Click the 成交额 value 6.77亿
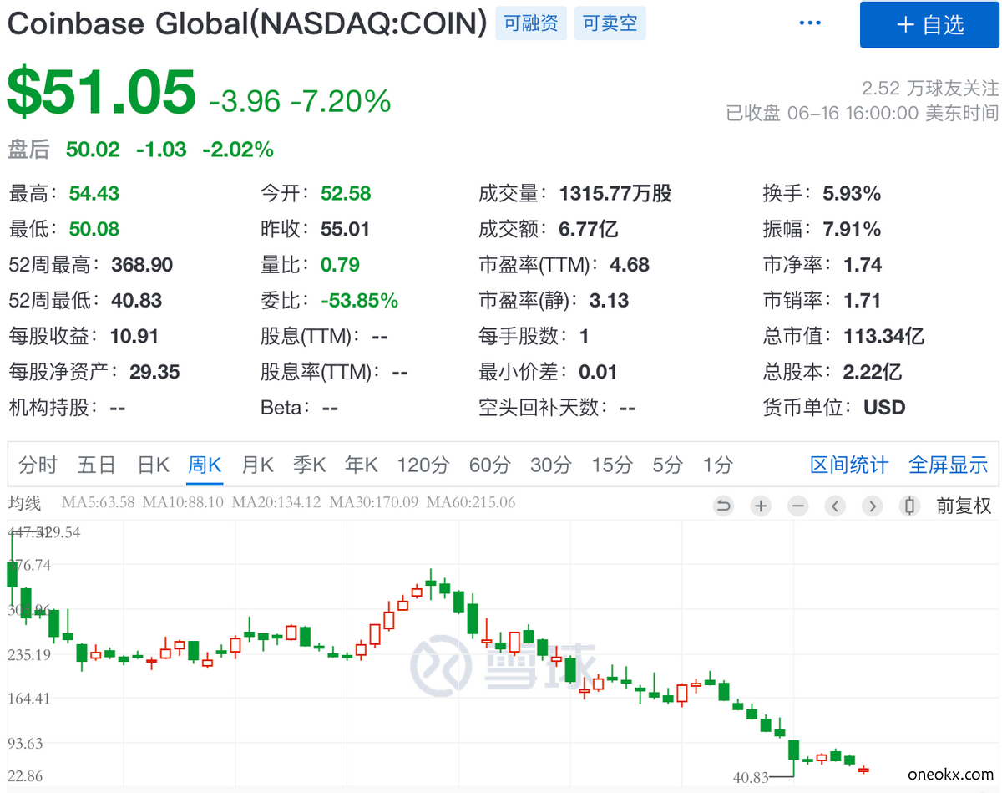 (589, 229)
